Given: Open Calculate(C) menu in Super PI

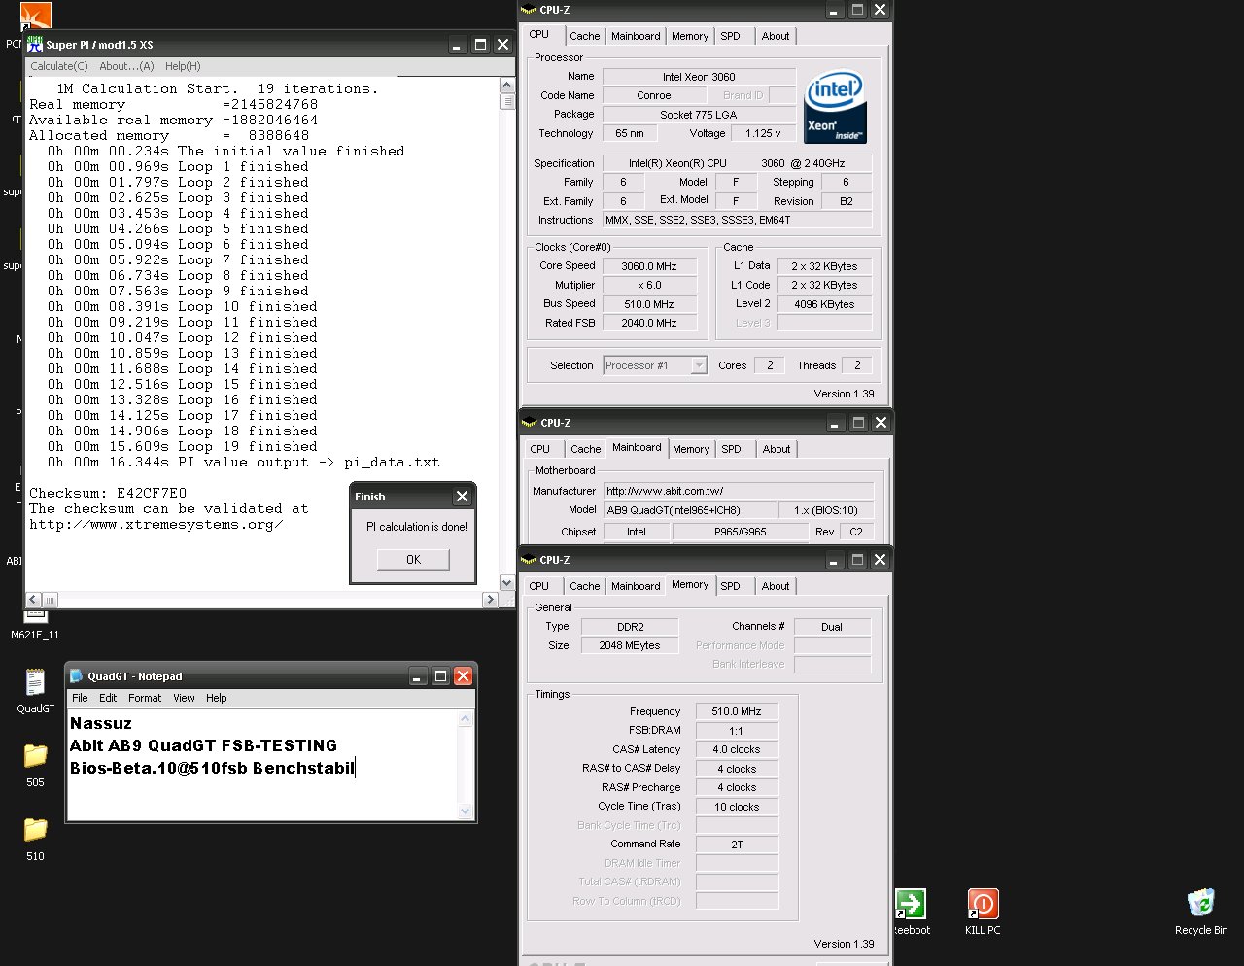Looking at the screenshot, I should [59, 66].
